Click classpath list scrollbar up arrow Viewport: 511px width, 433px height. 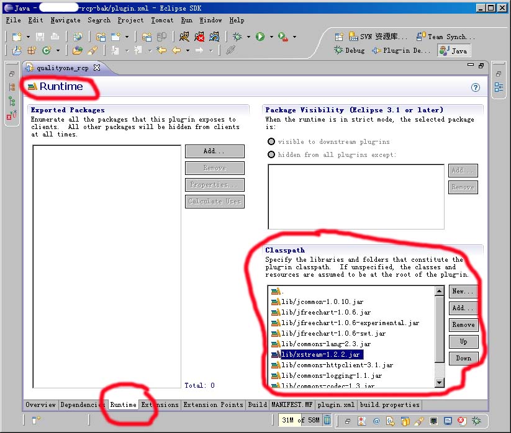440,291
